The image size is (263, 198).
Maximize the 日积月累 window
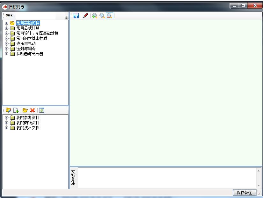pos(243,5)
